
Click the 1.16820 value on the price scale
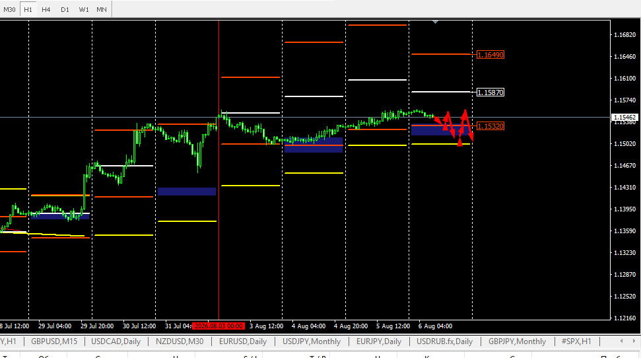pyautogui.click(x=625, y=35)
